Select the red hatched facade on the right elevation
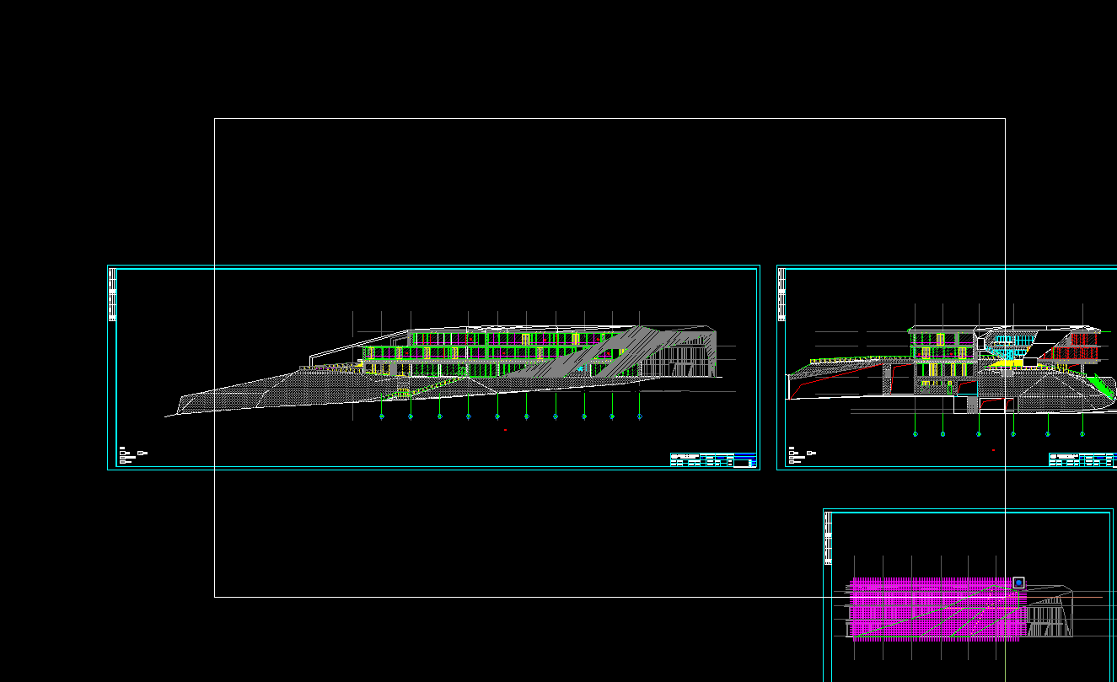Image resolution: width=1117 pixels, height=682 pixels. 1077,347
